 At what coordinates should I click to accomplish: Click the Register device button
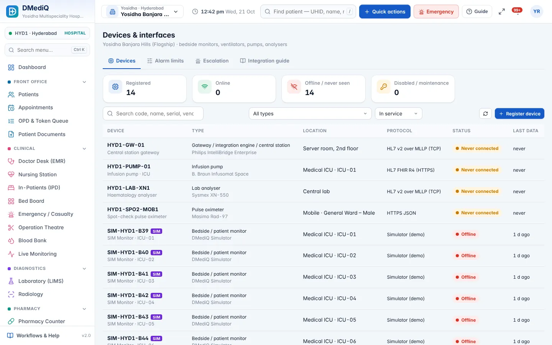[x=519, y=113]
